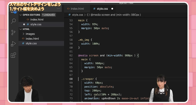The height and width of the screenshot is (105, 196).
Task: Click the '@media screen and' rule text
Action: [x=91, y=55]
